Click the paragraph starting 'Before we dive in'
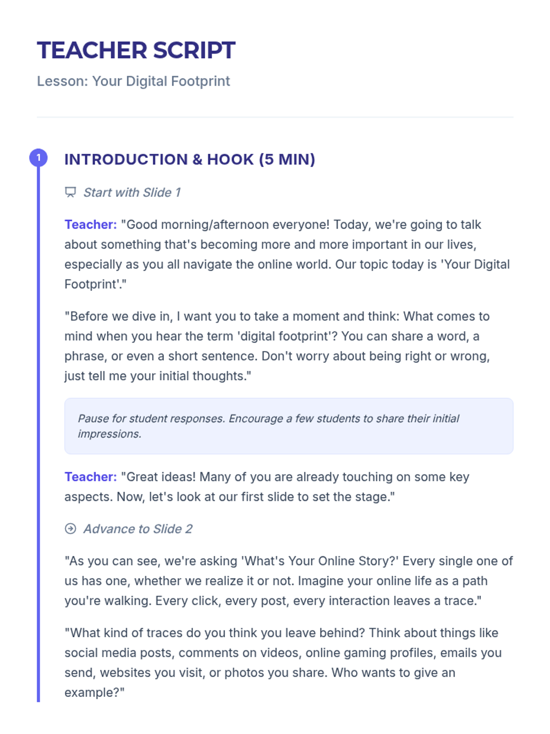Image resolution: width=550 pixels, height=734 pixels. [x=278, y=346]
